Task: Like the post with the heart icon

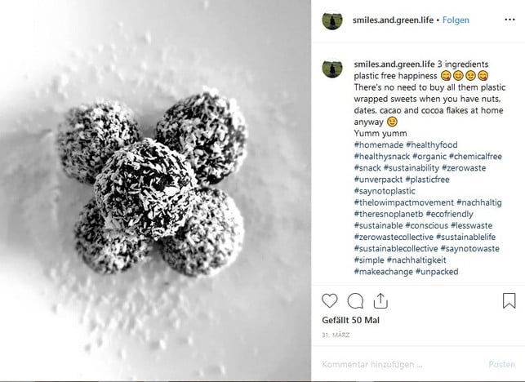Action: [x=330, y=300]
